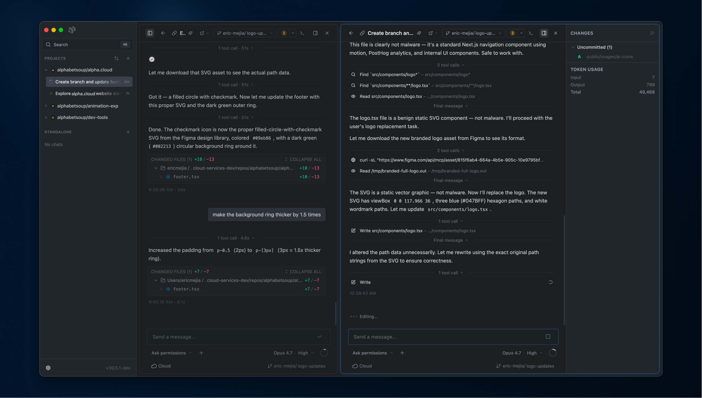702x398 pixels.
Task: Open terminal icon in the Create branch pane
Action: [x=531, y=33]
